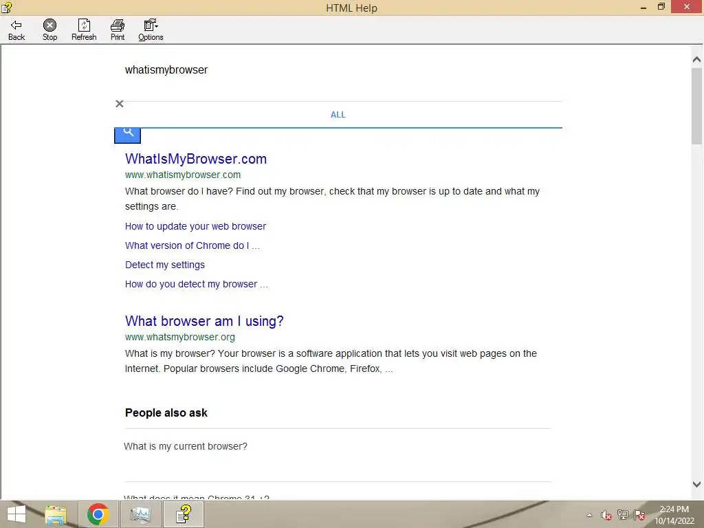Stop page loading with the Stop icon

point(49,30)
